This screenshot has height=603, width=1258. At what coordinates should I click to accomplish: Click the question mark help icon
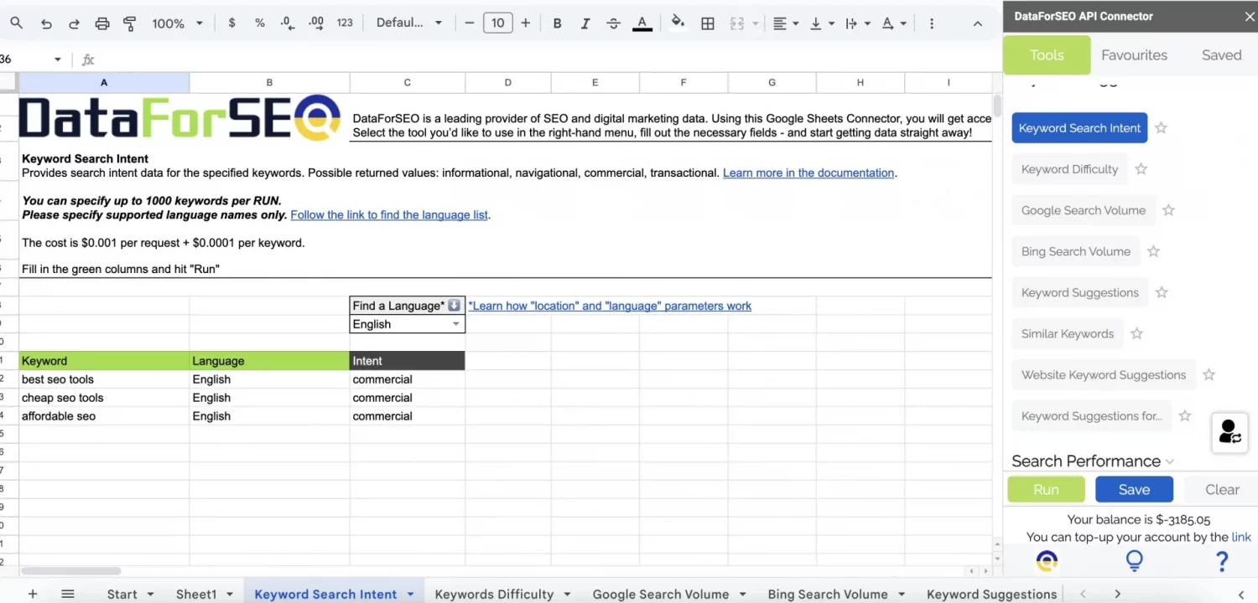1222,560
